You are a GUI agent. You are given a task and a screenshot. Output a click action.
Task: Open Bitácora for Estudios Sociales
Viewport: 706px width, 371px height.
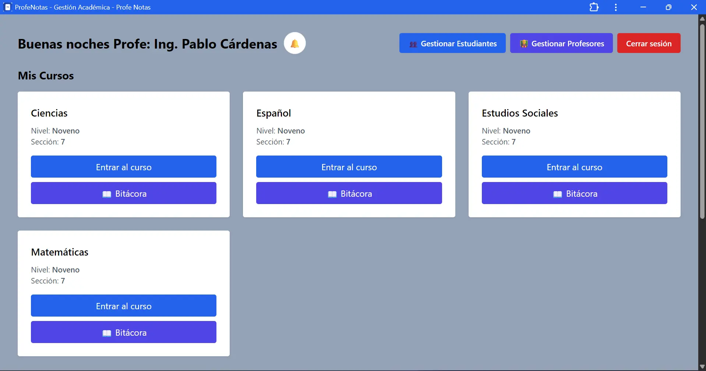(574, 193)
